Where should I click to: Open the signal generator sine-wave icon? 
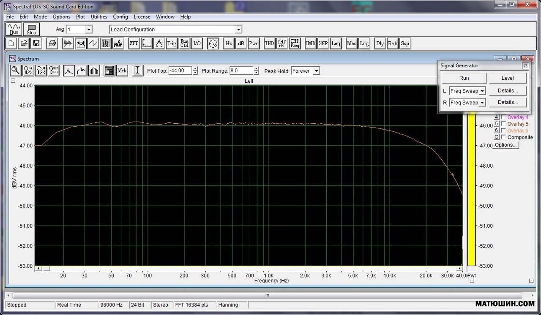tap(213, 43)
